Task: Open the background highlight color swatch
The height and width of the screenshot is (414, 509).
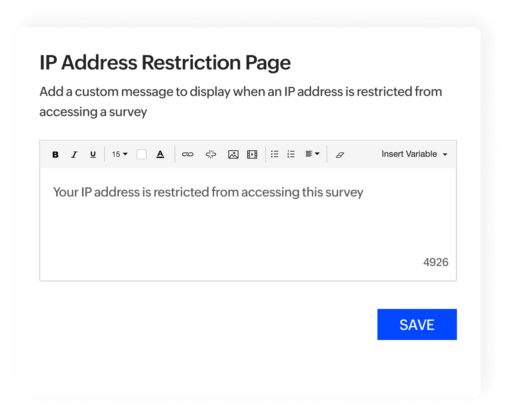Action: (141, 154)
